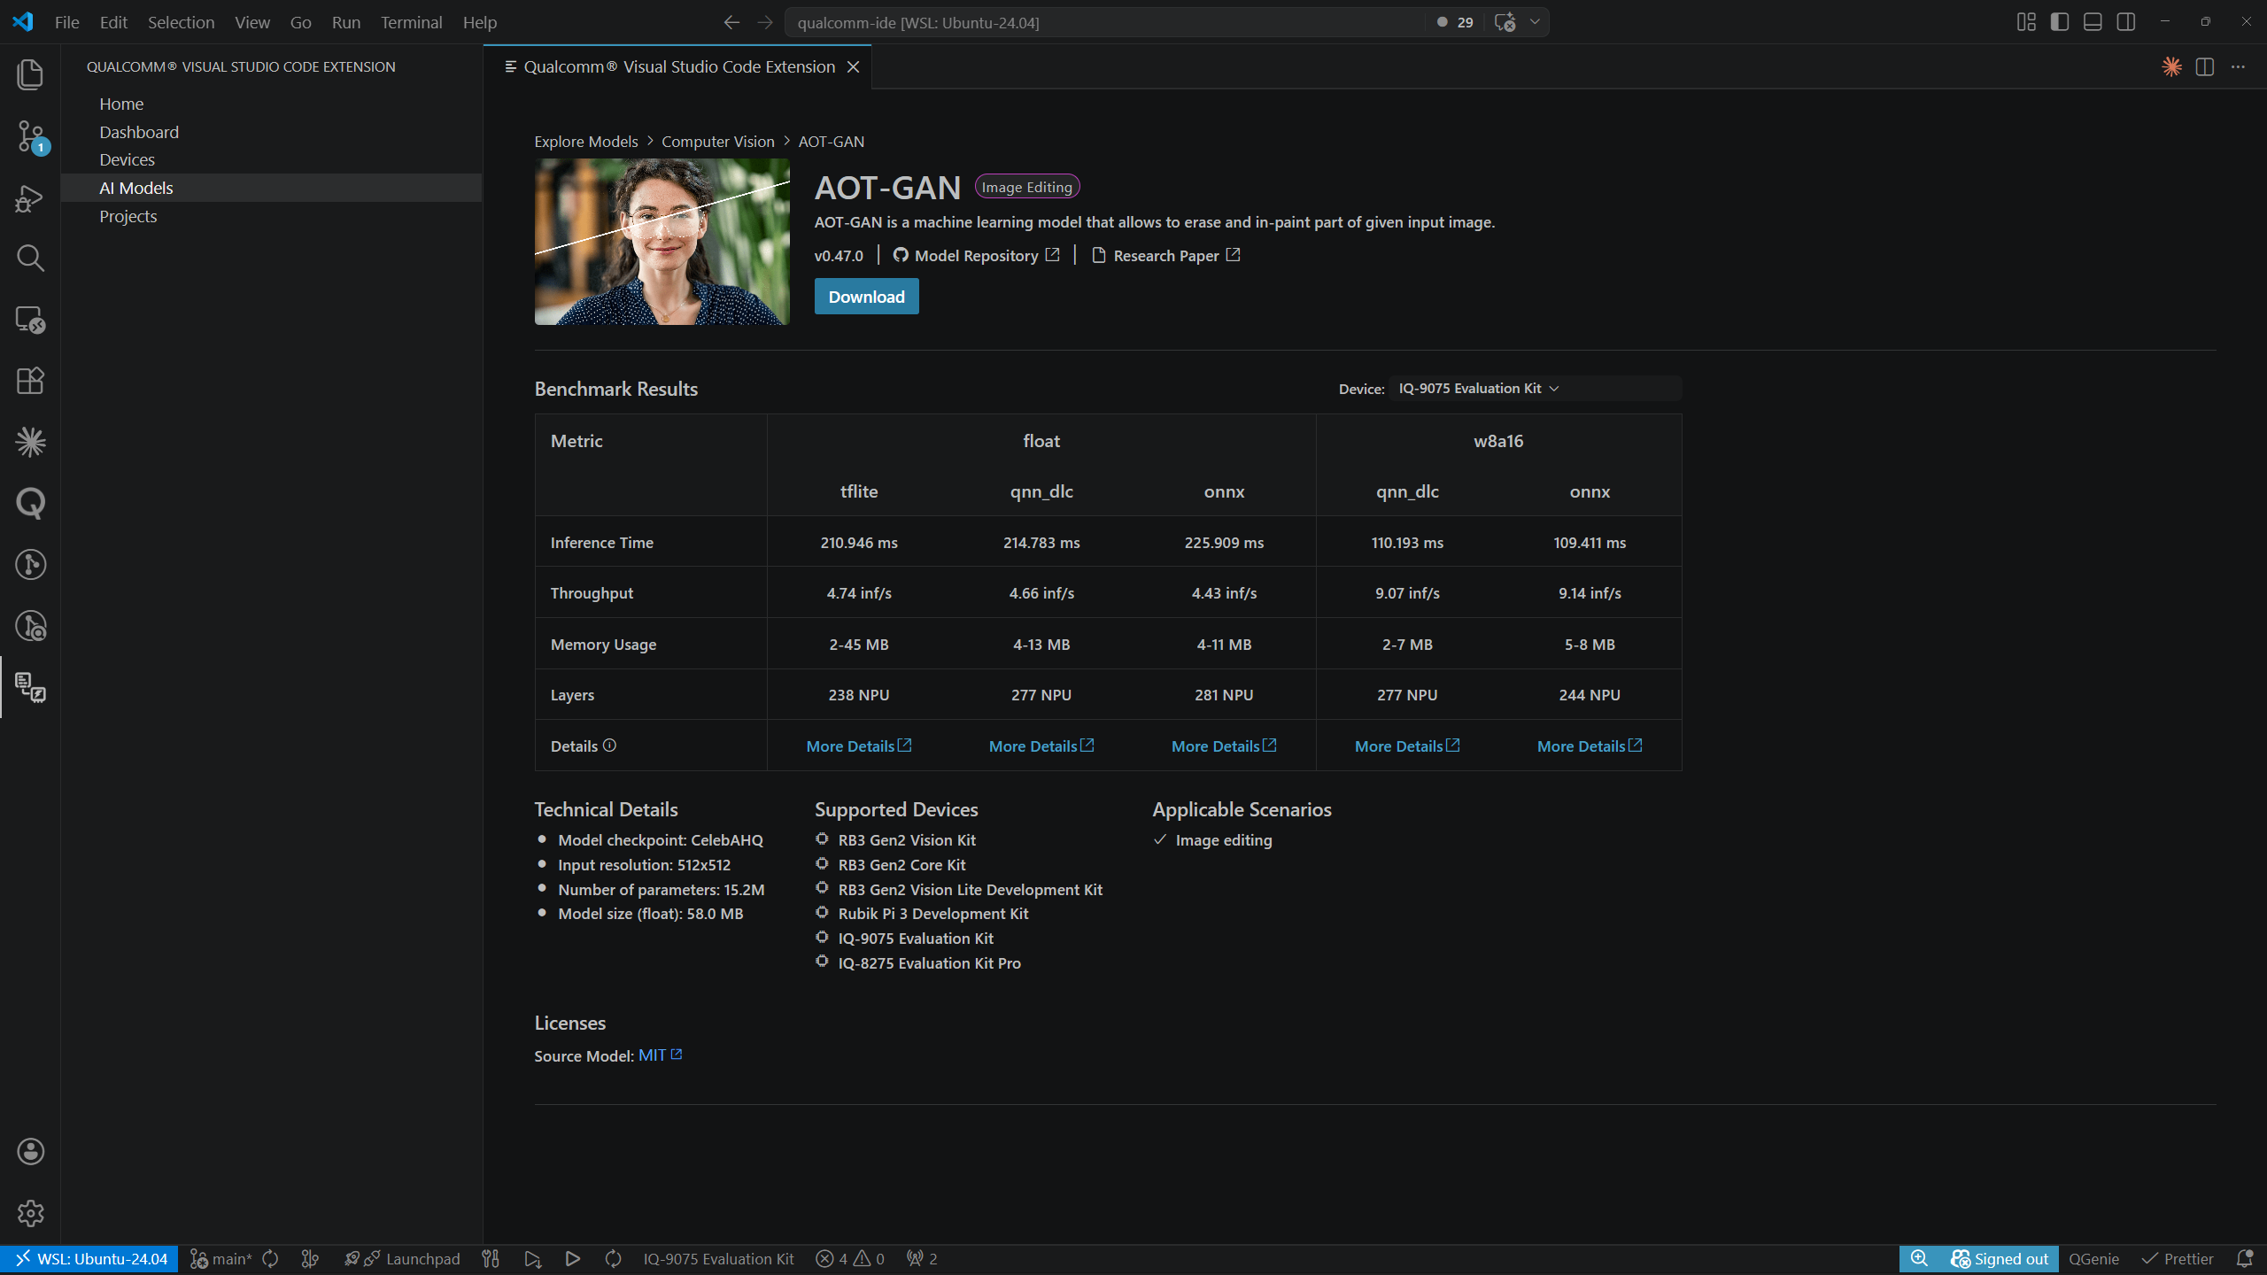Viewport: 2267px width, 1275px height.
Task: Click the build-and-run icon in status bar
Action: (532, 1258)
